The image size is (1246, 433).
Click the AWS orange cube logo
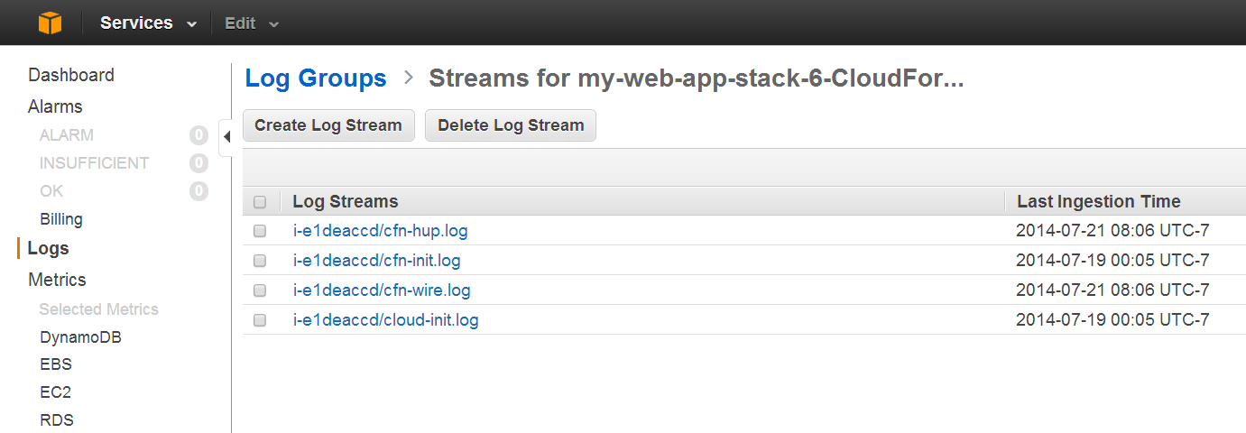click(51, 23)
